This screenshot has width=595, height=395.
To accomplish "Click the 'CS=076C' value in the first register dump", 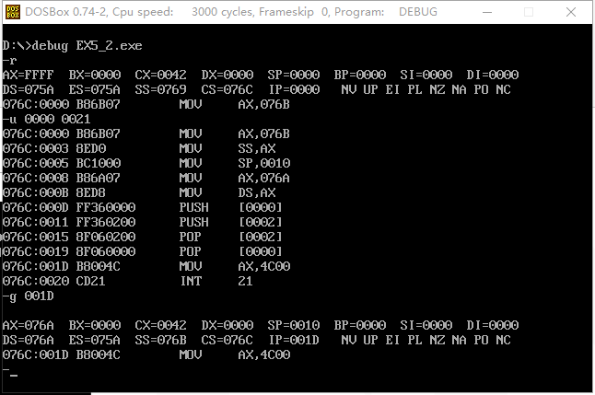I will 227,89.
